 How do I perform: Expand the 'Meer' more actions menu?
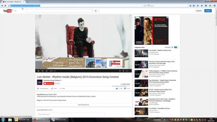click(x=62, y=88)
